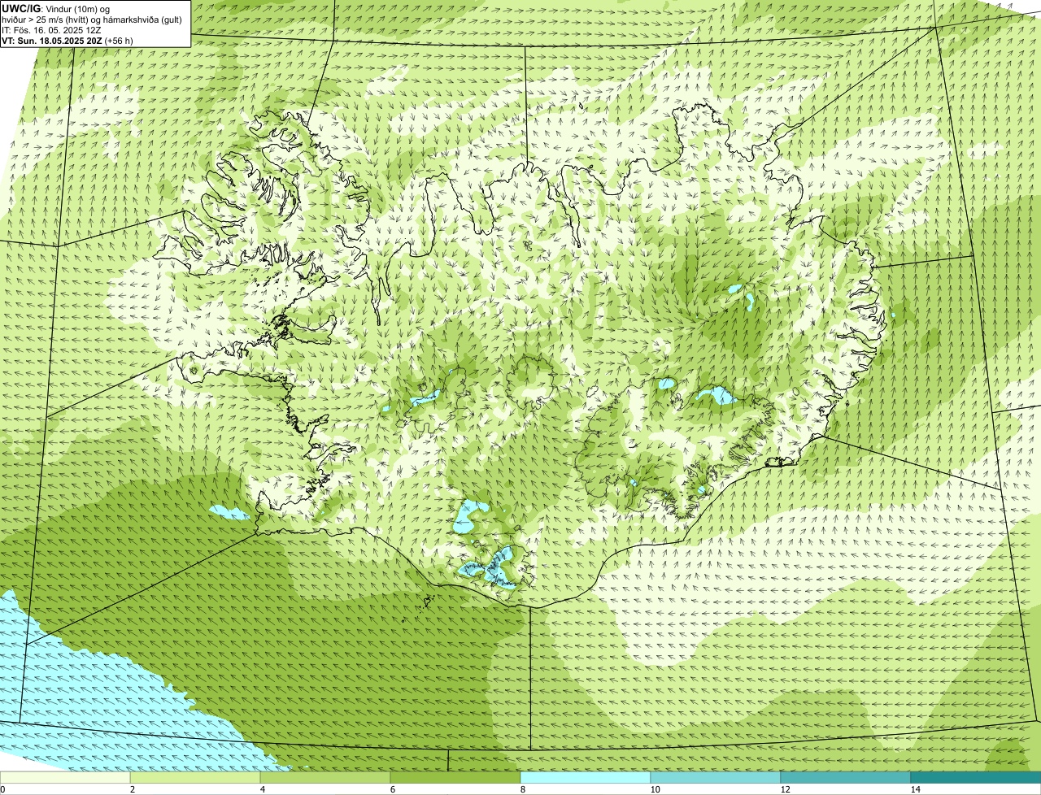Click the 4–6 m/s green legend swatch

[x=325, y=777]
